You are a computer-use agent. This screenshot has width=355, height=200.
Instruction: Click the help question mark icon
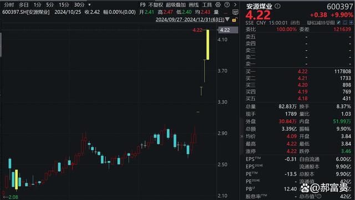pyautogui.click(x=227, y=5)
